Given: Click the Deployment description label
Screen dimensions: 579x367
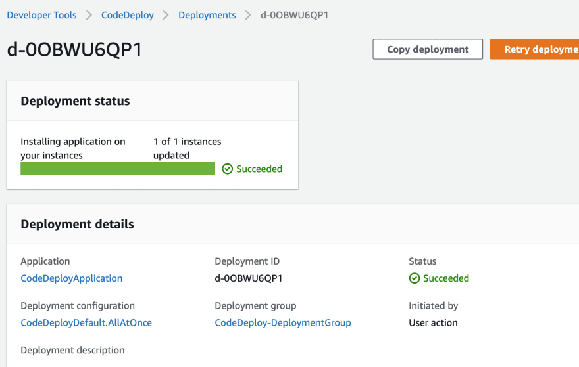Looking at the screenshot, I should (x=73, y=350).
